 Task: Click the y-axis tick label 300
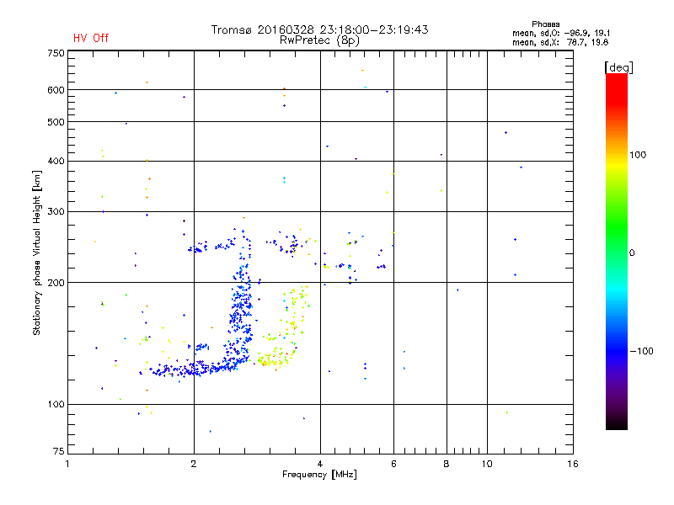[x=56, y=211]
